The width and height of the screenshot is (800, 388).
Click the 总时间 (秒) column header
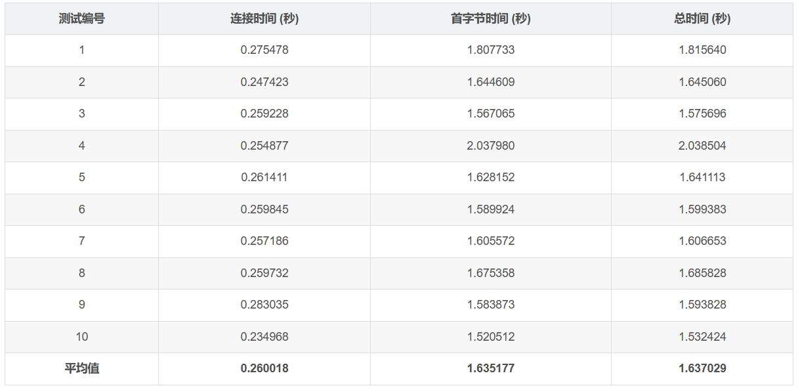tap(702, 18)
